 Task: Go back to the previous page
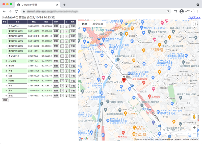tap(4, 11)
